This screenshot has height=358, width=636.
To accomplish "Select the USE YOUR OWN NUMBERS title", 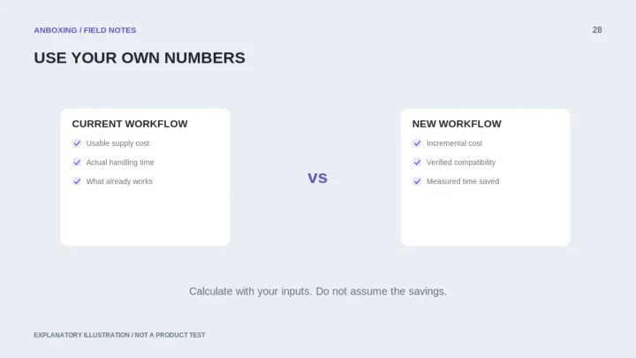I will tap(140, 57).
